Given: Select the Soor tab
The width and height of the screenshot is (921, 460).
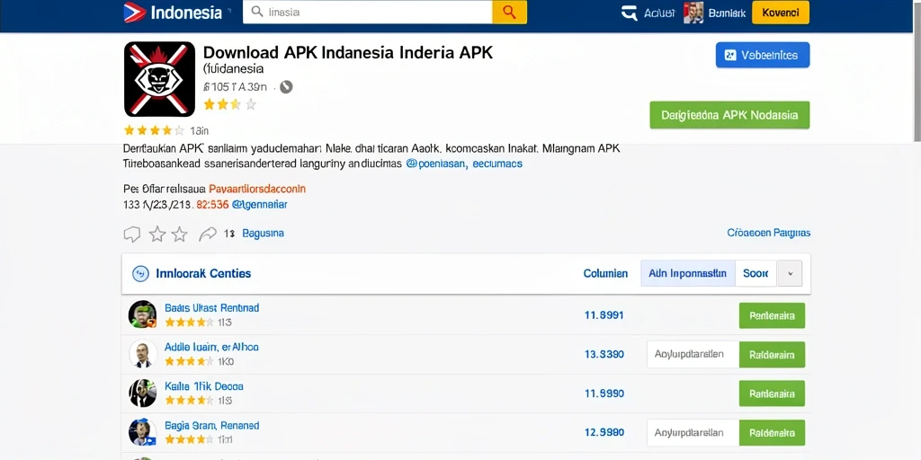Looking at the screenshot, I should click(756, 273).
